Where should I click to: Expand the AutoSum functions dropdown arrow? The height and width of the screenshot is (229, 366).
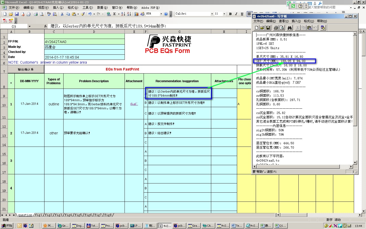click(119, 14)
